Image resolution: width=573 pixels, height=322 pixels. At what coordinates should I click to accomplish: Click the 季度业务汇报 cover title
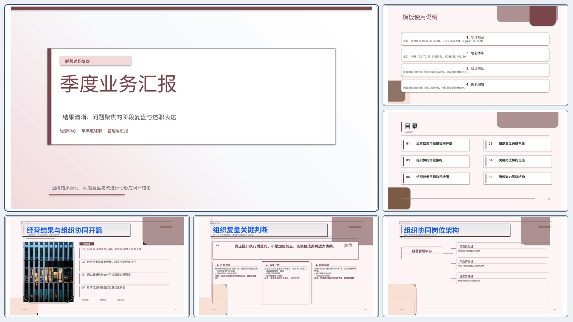pos(118,84)
